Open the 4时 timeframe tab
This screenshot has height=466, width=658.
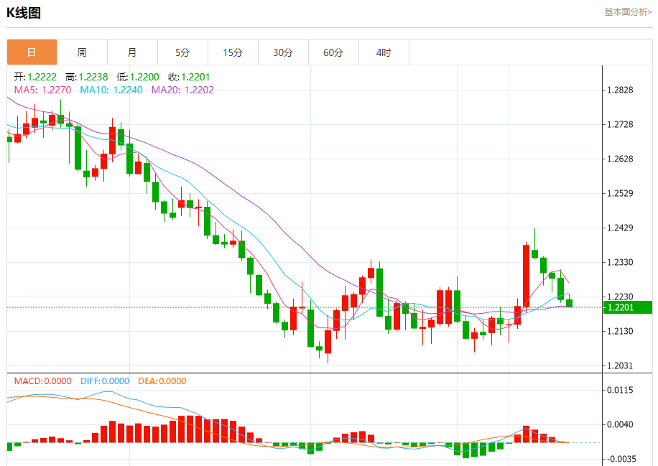tap(384, 52)
